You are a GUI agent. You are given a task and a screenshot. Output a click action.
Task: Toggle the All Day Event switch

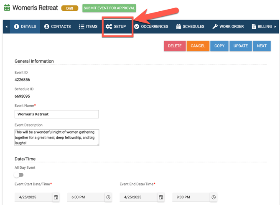pyautogui.click(x=19, y=175)
